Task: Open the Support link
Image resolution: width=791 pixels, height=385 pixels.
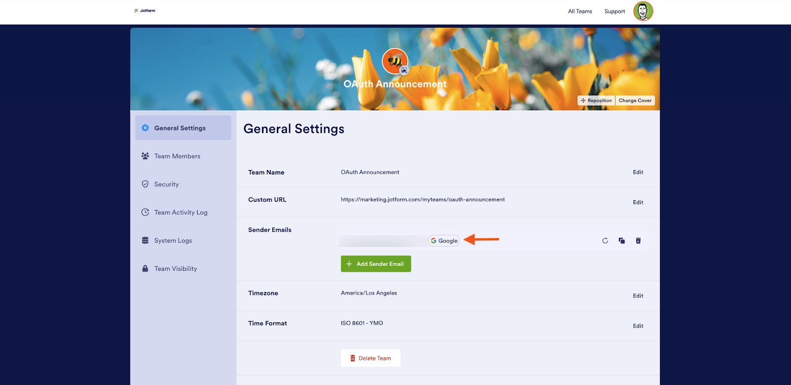Action: 615,11
